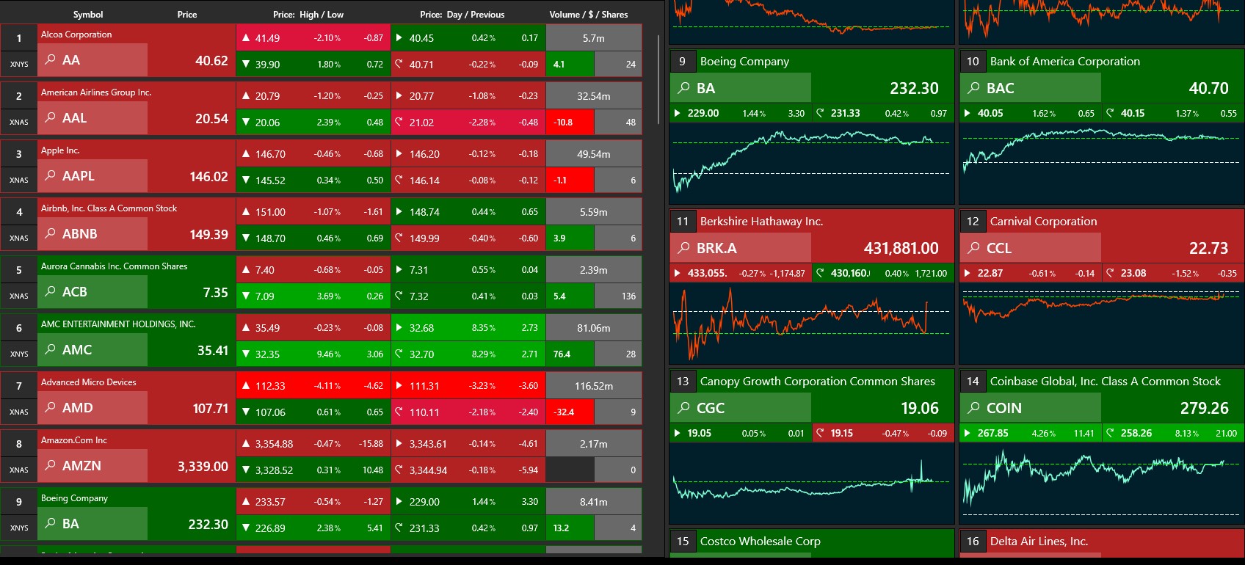This screenshot has height=565, width=1245.
Task: Click day-open play arrow in AMZN row
Action: click(x=399, y=444)
